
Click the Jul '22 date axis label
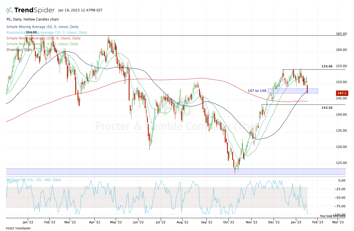pyautogui.click(x=160, y=222)
